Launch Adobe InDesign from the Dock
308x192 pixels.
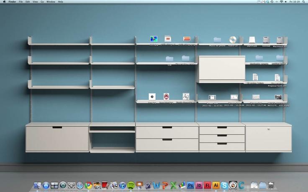point(199,185)
